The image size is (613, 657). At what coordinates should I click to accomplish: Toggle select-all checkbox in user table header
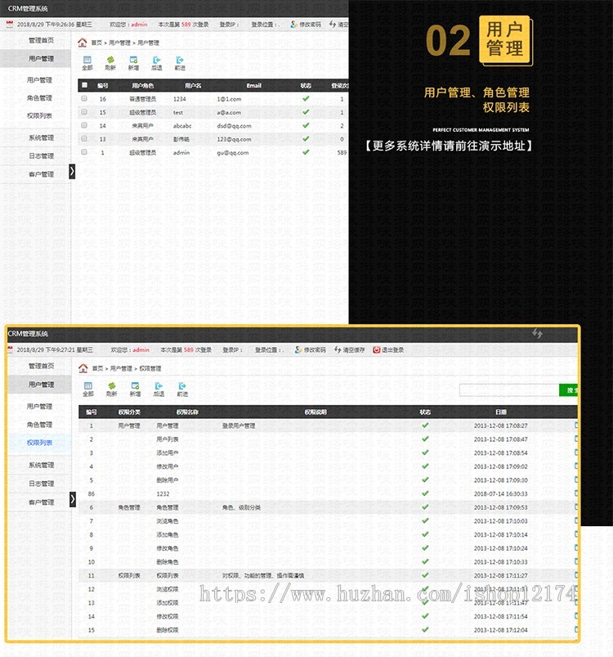(x=84, y=85)
